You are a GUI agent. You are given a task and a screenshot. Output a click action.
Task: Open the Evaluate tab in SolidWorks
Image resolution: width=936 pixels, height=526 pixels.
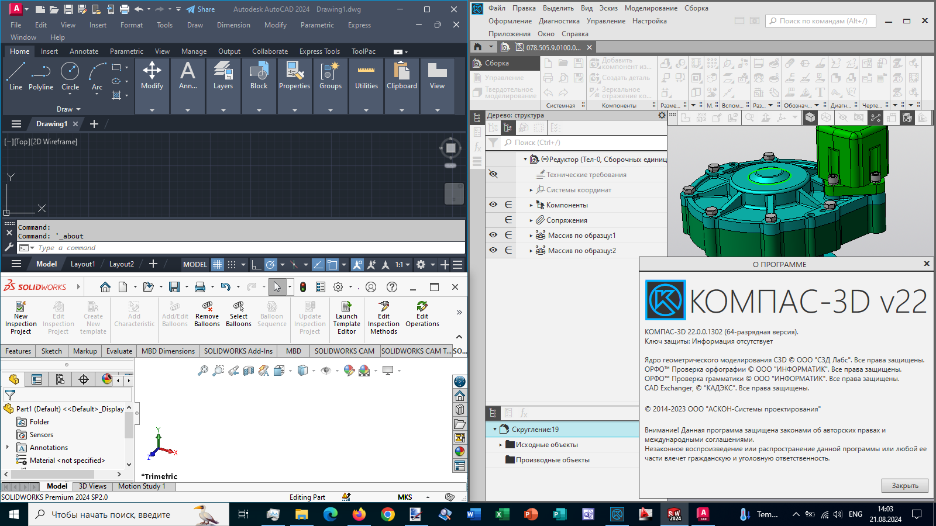tap(119, 351)
